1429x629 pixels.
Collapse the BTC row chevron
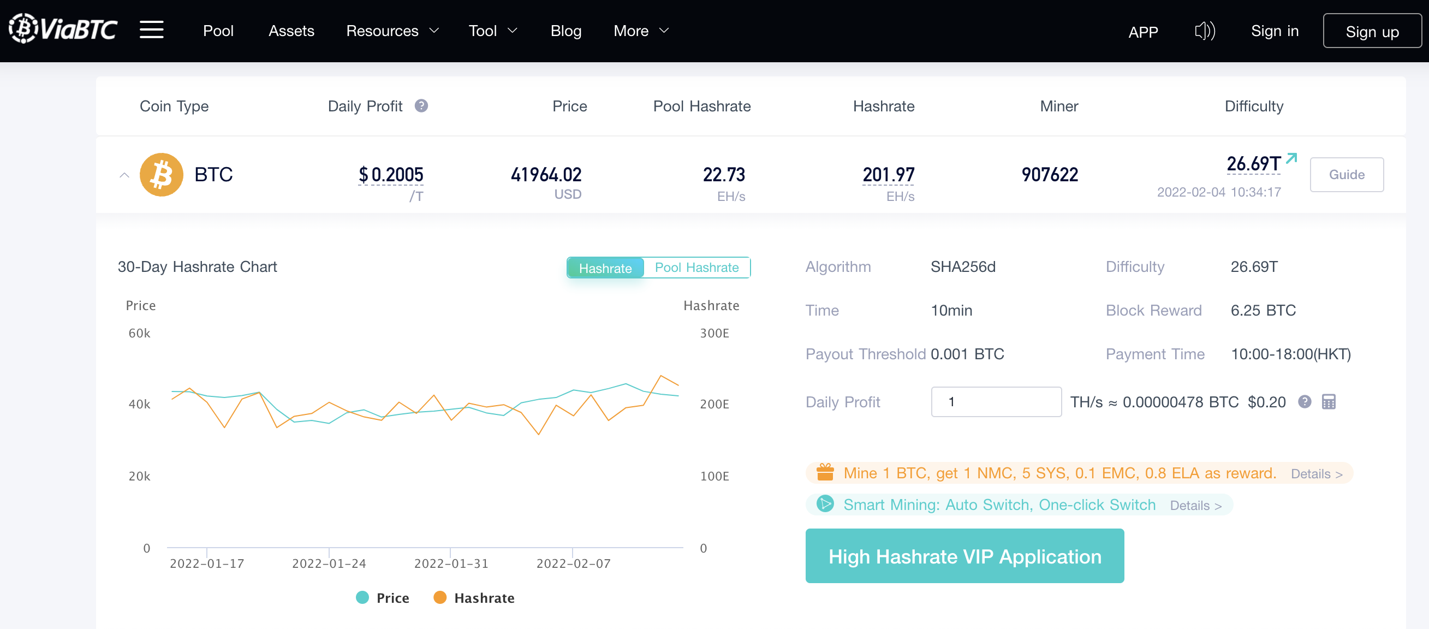[x=124, y=175]
